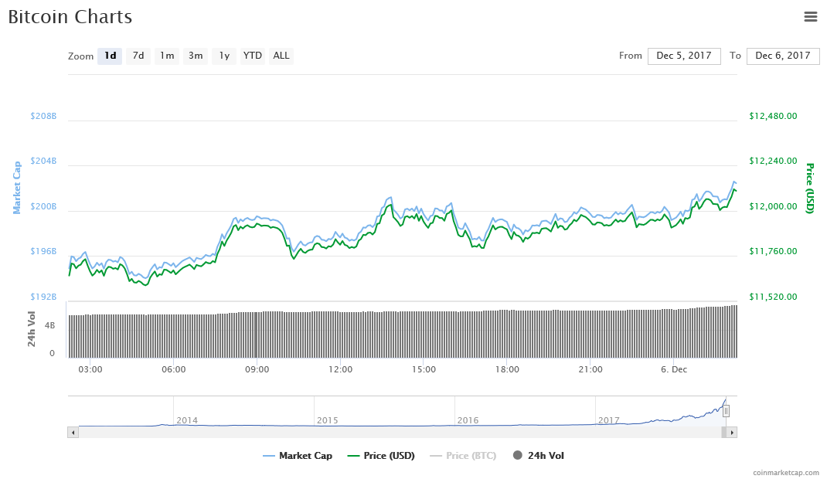The image size is (827, 479).
Task: Click the 24h Vol axis title
Action: [x=32, y=329]
